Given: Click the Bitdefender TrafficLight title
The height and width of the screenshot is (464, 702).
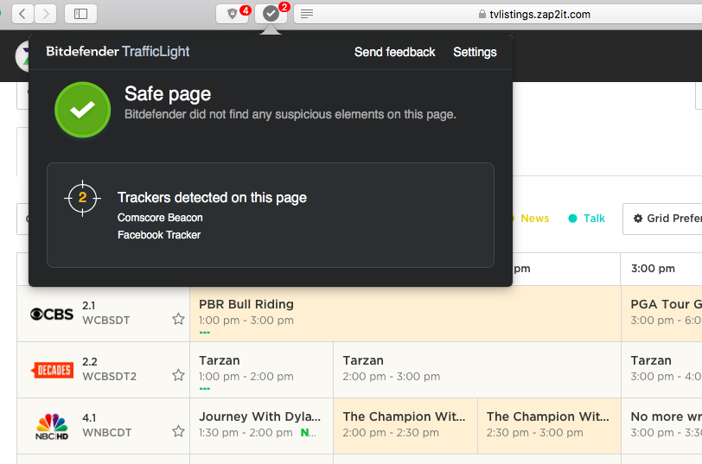Looking at the screenshot, I should [x=118, y=52].
